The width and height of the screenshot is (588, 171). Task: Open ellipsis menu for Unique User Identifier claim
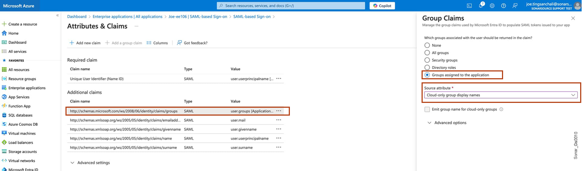279,79
